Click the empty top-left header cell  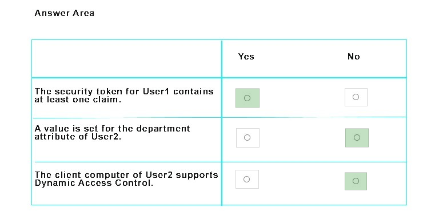(x=127, y=58)
